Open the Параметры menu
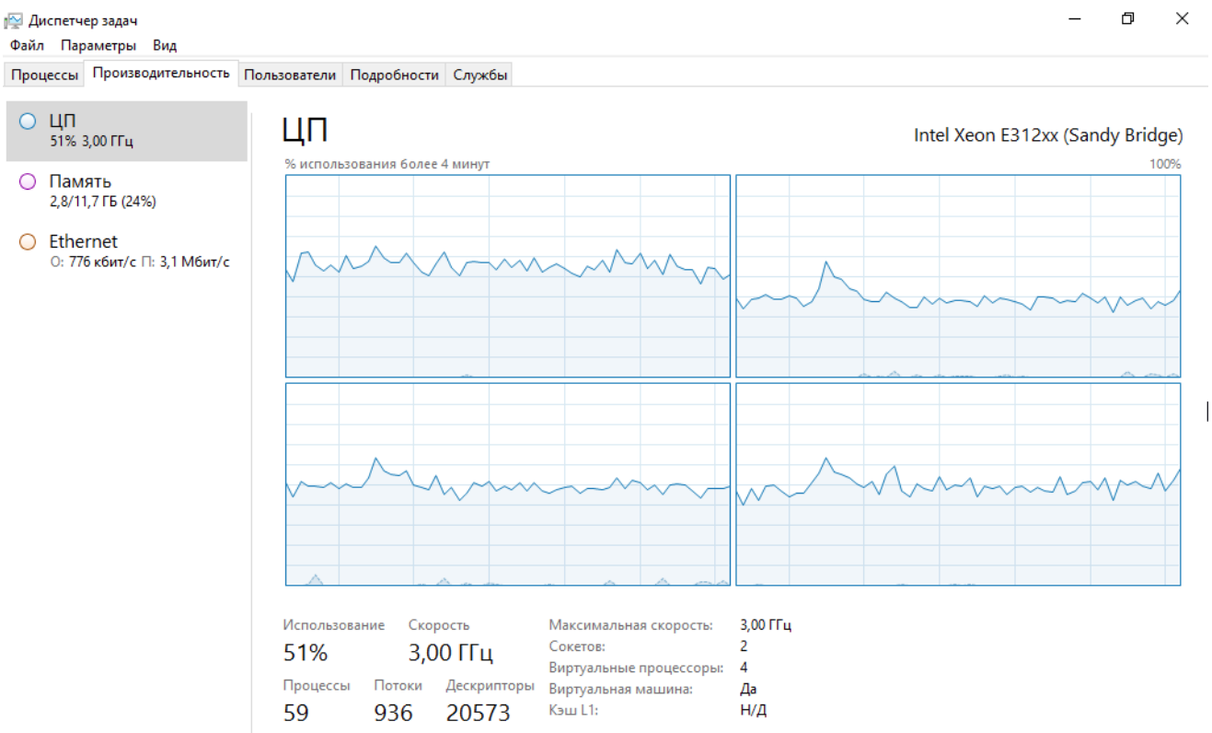This screenshot has height=733, width=1212. [98, 45]
